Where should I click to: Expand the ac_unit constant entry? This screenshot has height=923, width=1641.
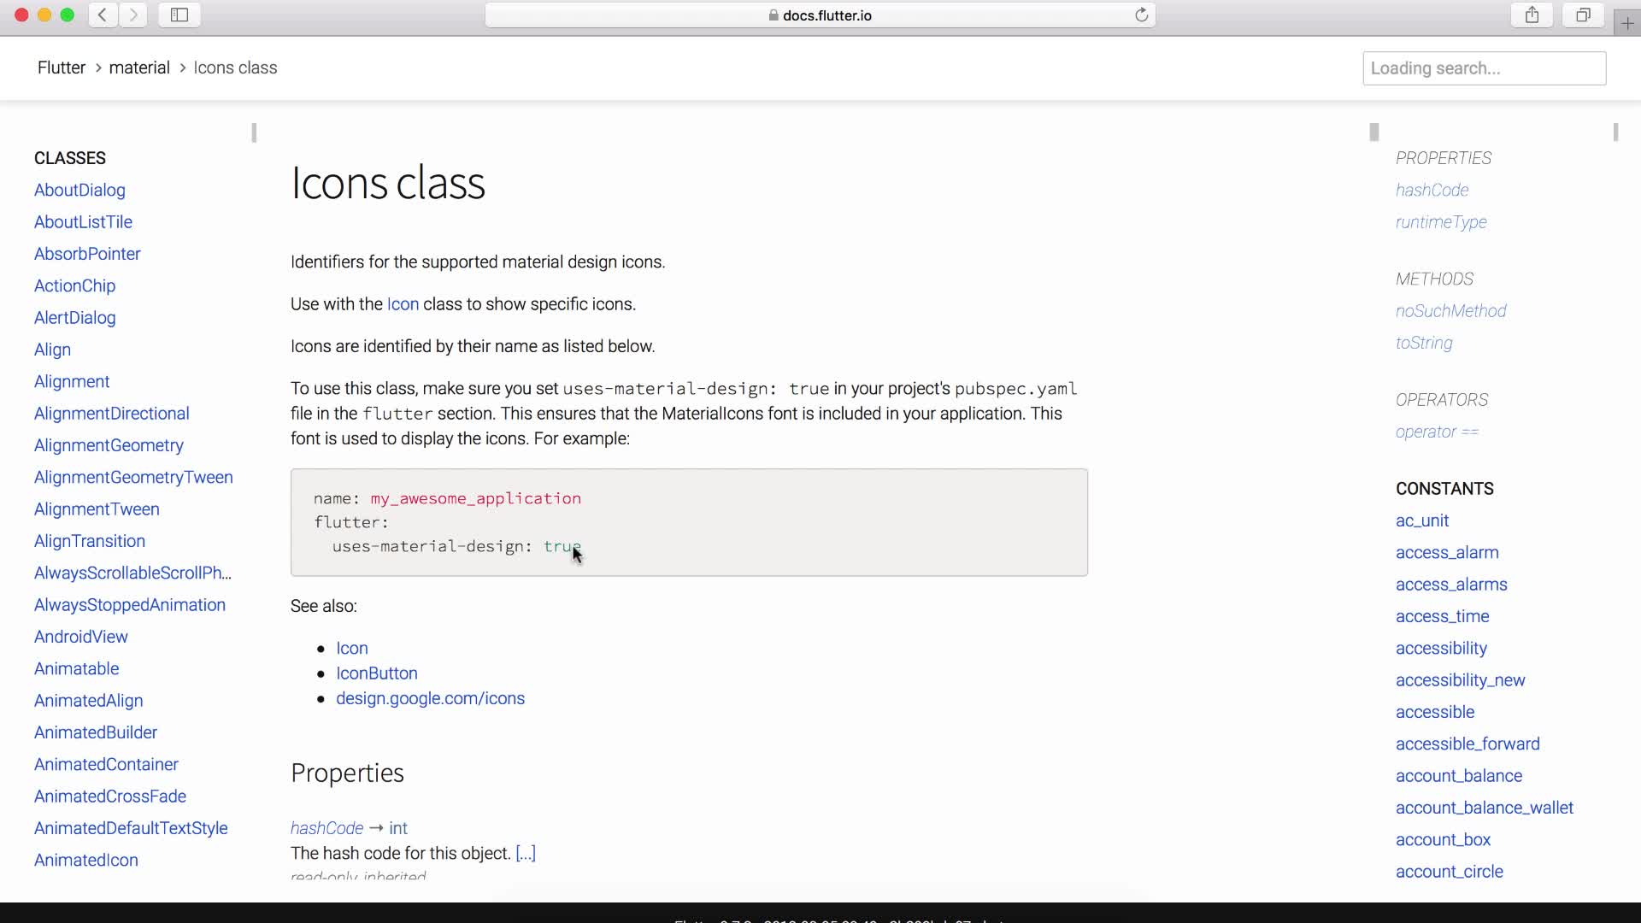pos(1422,520)
